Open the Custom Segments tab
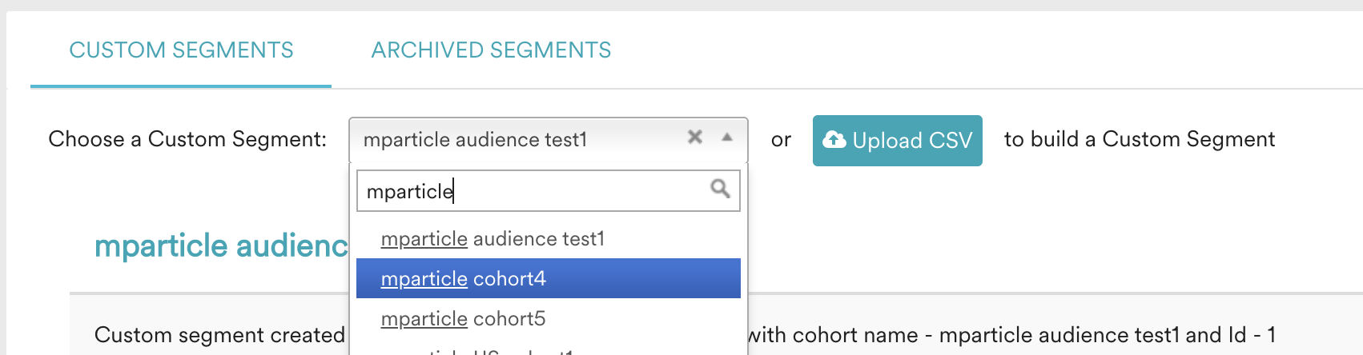 click(181, 50)
